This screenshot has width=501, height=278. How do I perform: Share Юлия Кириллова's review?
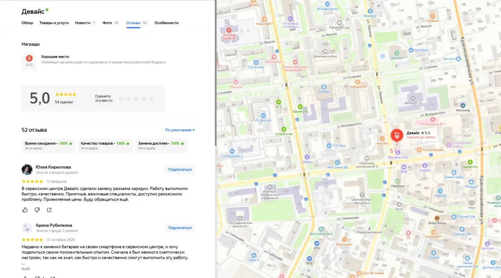tap(49, 210)
